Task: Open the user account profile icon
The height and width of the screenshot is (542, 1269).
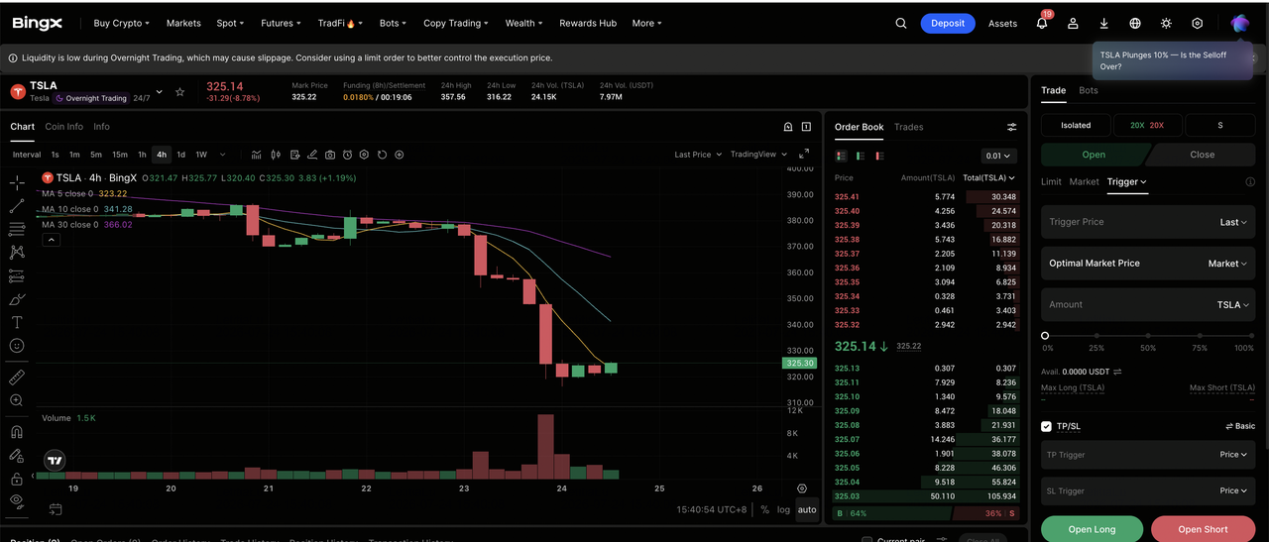Action: coord(1073,23)
